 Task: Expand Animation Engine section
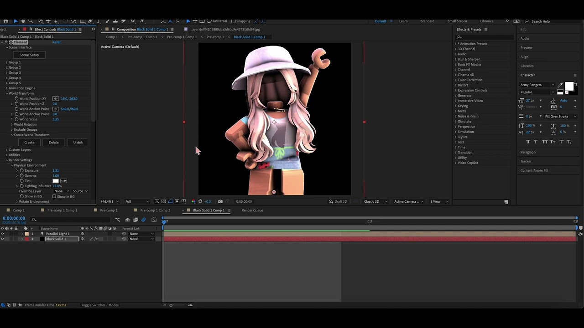coord(6,88)
